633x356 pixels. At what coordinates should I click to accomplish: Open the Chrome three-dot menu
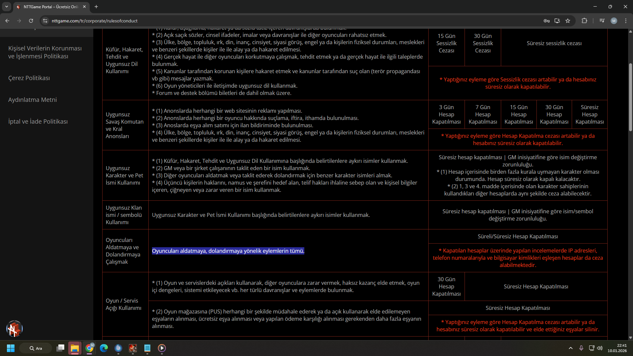[626, 21]
